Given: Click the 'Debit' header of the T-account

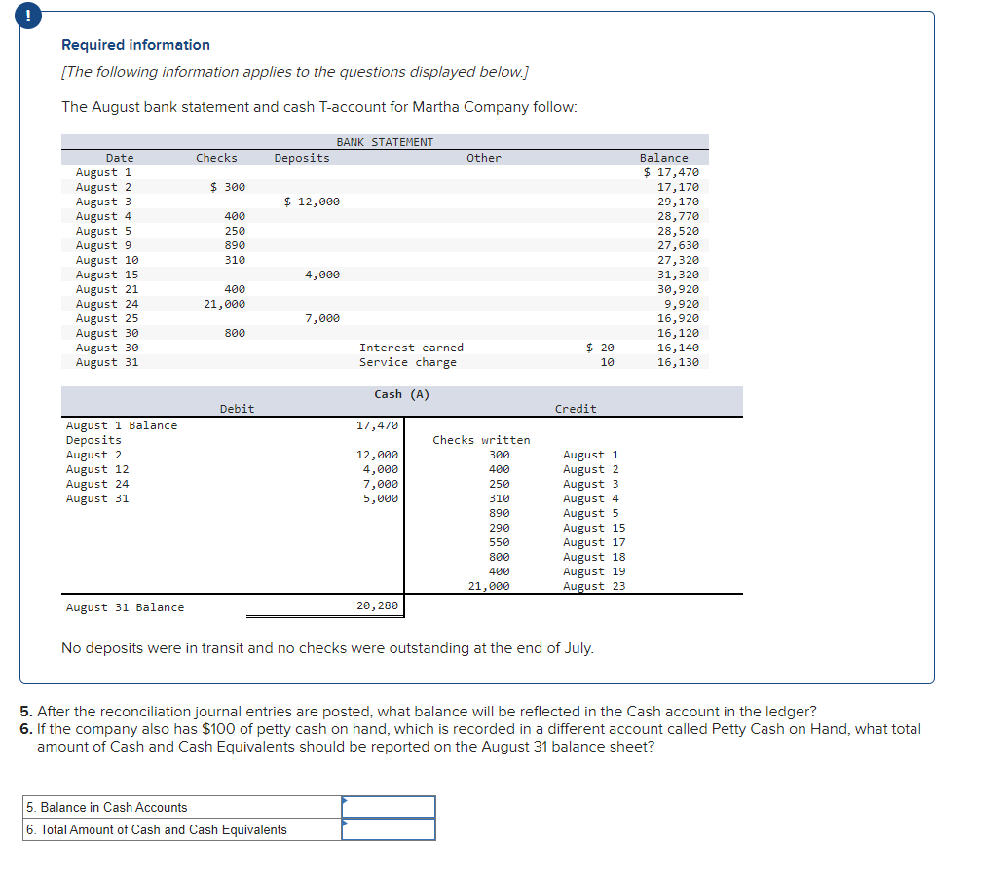Looking at the screenshot, I should pos(237,409).
